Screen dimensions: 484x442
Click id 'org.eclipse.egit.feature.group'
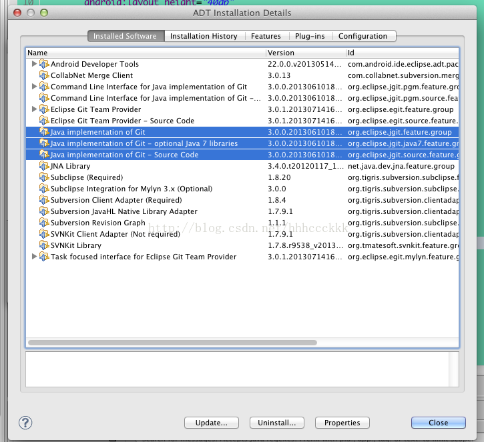pos(401,109)
